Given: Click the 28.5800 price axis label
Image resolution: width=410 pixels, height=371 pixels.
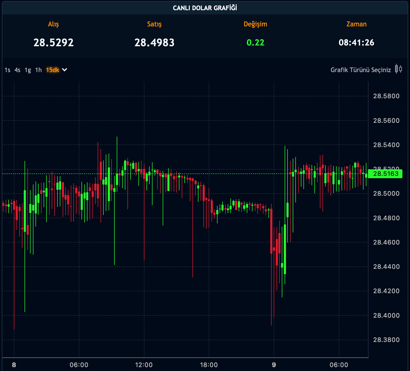Looking at the screenshot, I should pyautogui.click(x=386, y=96).
